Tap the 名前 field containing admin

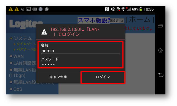coord(81,51)
